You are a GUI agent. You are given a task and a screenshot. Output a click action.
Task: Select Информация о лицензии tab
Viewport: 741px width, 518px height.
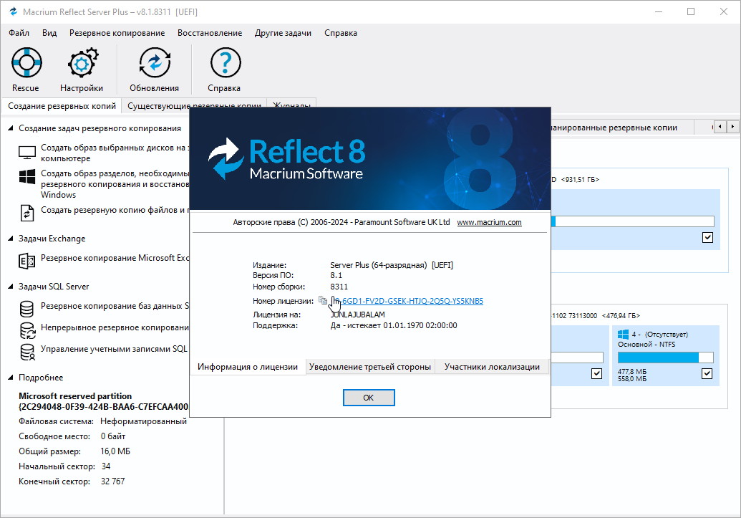click(x=248, y=367)
